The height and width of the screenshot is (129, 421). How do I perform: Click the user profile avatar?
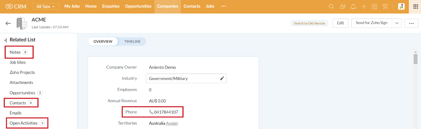coord(402,6)
